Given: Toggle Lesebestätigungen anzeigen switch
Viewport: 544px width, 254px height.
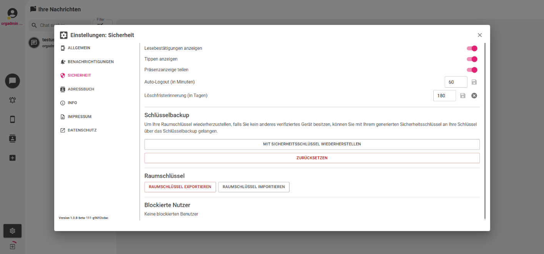Looking at the screenshot, I should coord(472,48).
